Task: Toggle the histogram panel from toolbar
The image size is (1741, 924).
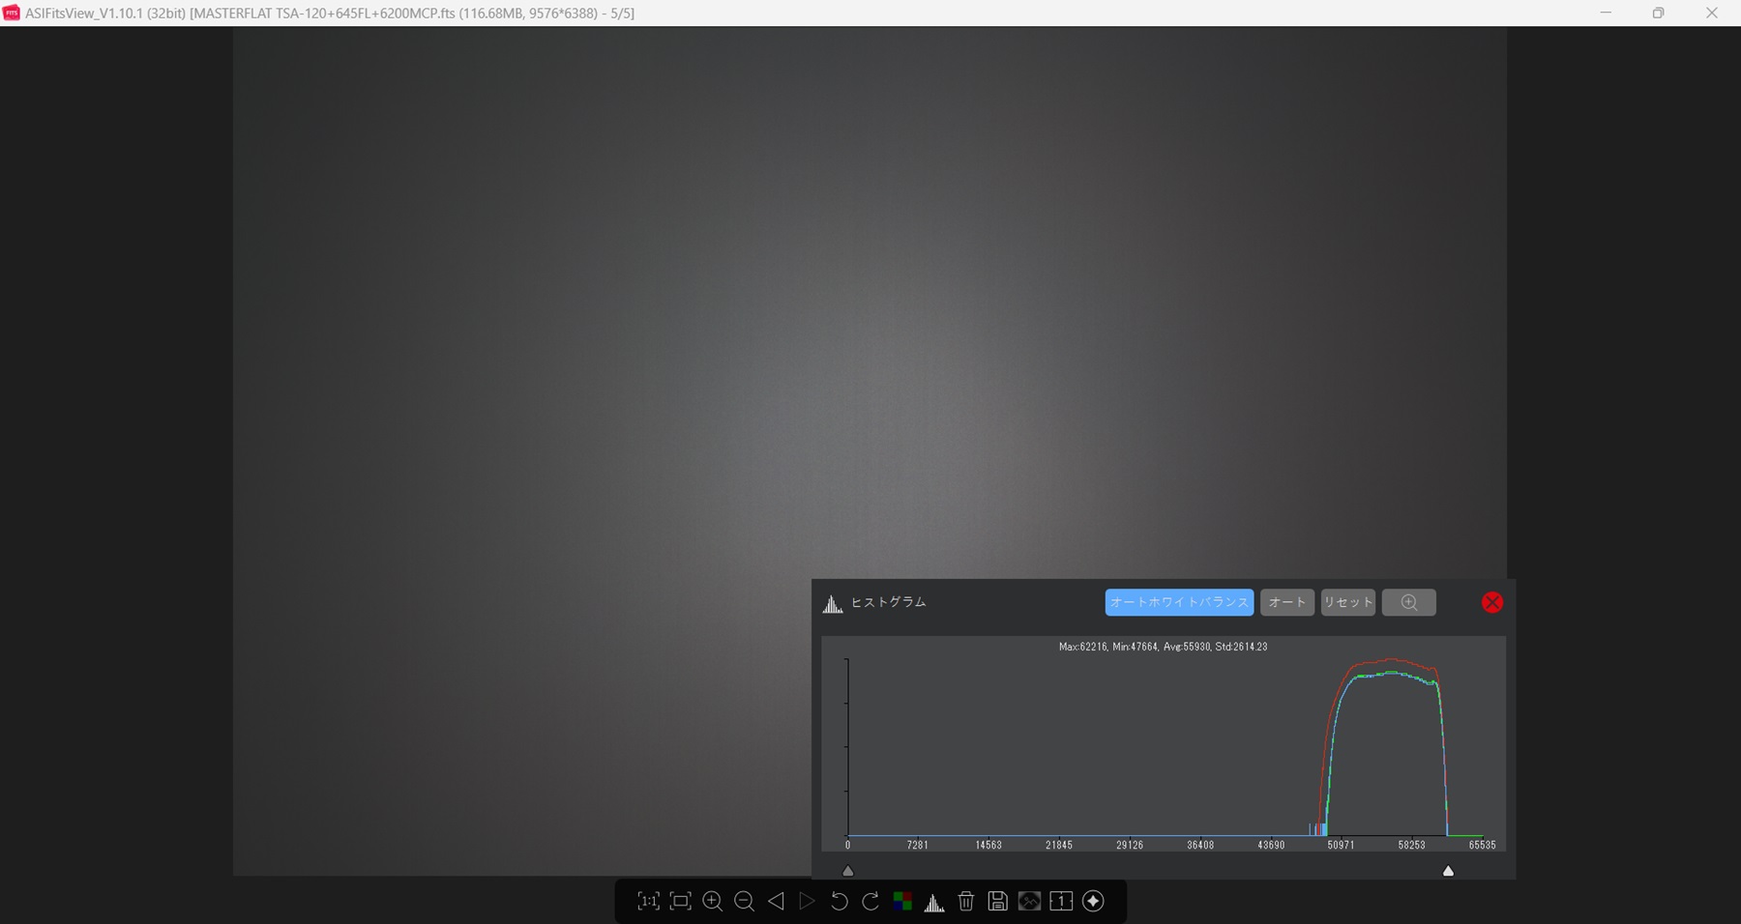Action: pyautogui.click(x=934, y=902)
